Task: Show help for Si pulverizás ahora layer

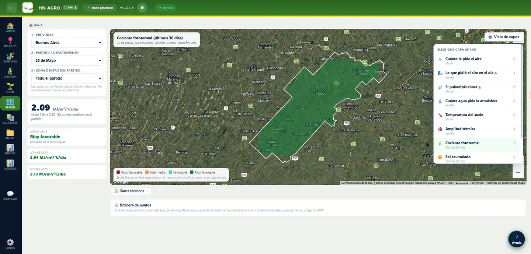Action: [514, 87]
